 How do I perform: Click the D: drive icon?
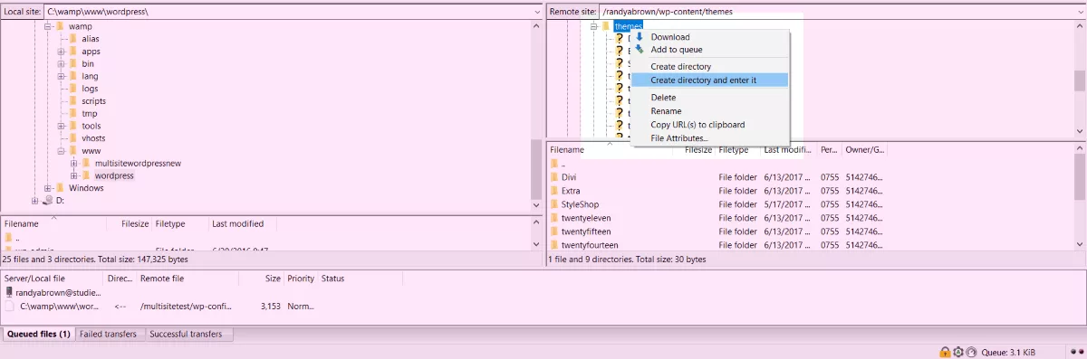click(48, 200)
